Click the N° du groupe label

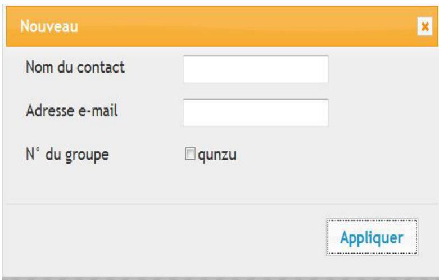click(x=67, y=153)
